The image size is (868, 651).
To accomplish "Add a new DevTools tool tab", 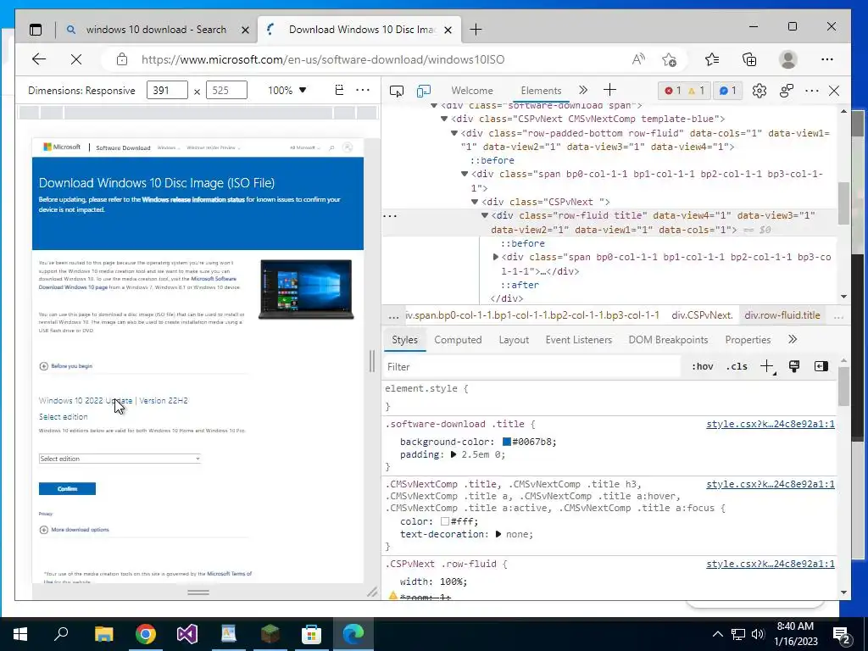I will pos(610,90).
